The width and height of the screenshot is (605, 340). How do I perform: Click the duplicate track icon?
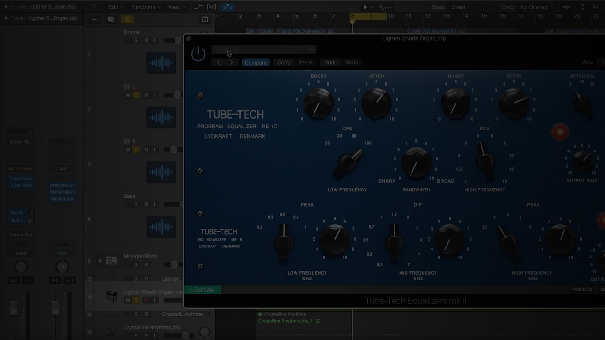pyautogui.click(x=111, y=20)
